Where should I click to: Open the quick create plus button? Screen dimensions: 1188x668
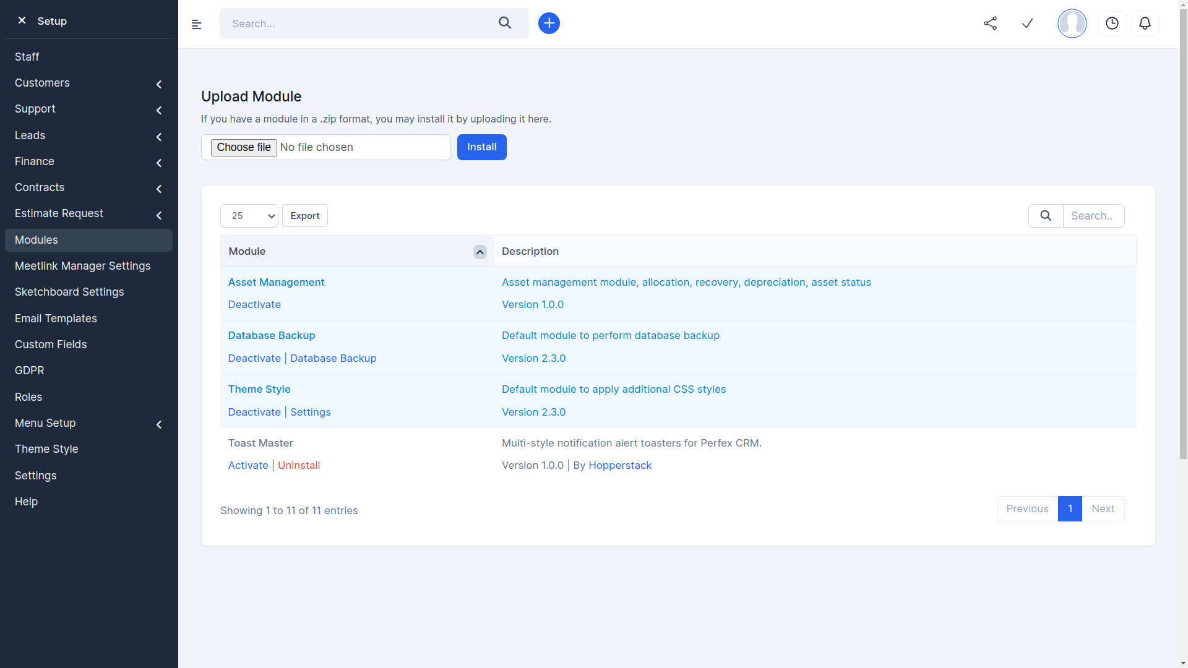pos(548,23)
